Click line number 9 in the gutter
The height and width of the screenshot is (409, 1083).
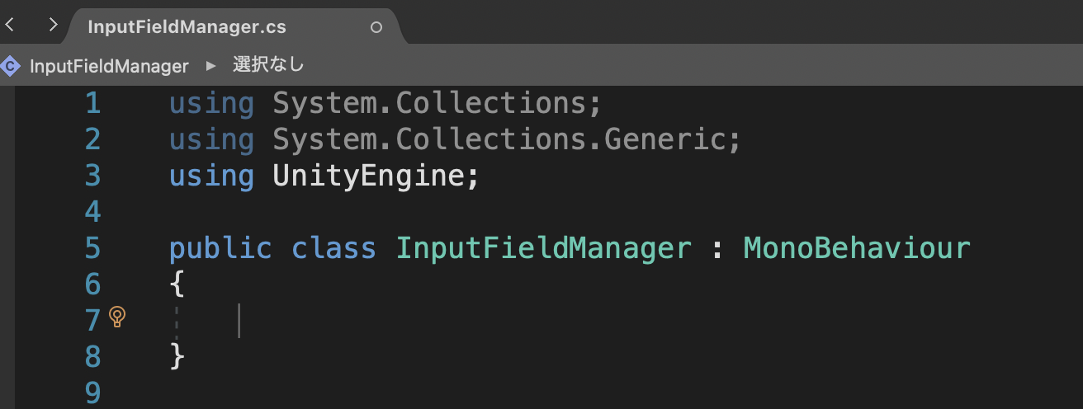coord(92,393)
